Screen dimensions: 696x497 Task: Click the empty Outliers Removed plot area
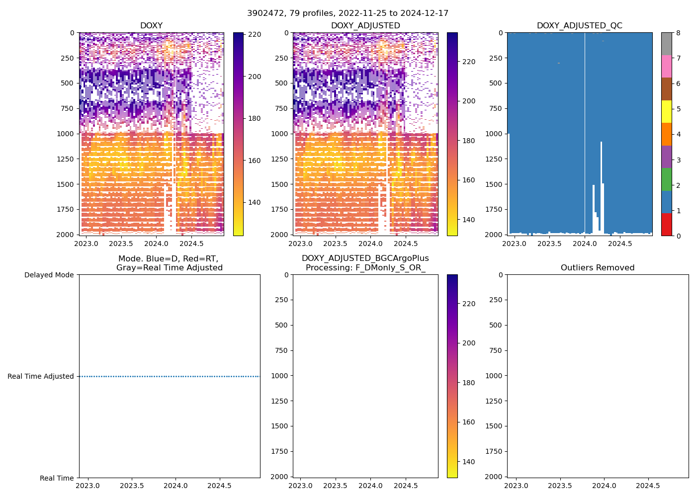pyautogui.click(x=598, y=376)
